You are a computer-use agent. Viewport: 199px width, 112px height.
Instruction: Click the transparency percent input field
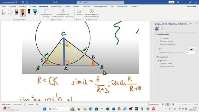(x=189, y=53)
